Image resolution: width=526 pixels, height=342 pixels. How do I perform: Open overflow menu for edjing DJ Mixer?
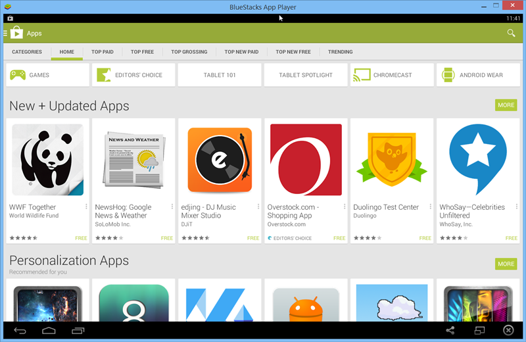(258, 207)
